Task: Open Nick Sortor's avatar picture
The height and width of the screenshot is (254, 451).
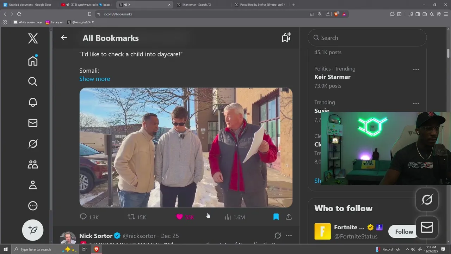Action: pyautogui.click(x=68, y=238)
